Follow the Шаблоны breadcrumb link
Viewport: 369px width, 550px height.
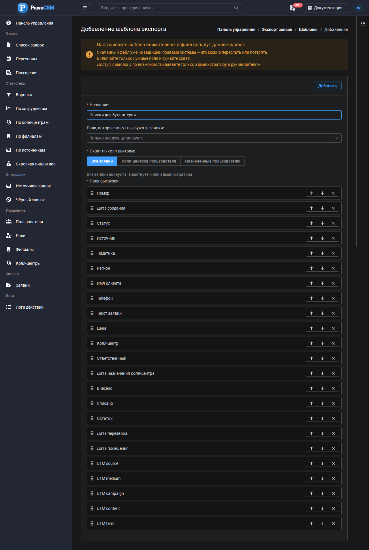[308, 29]
